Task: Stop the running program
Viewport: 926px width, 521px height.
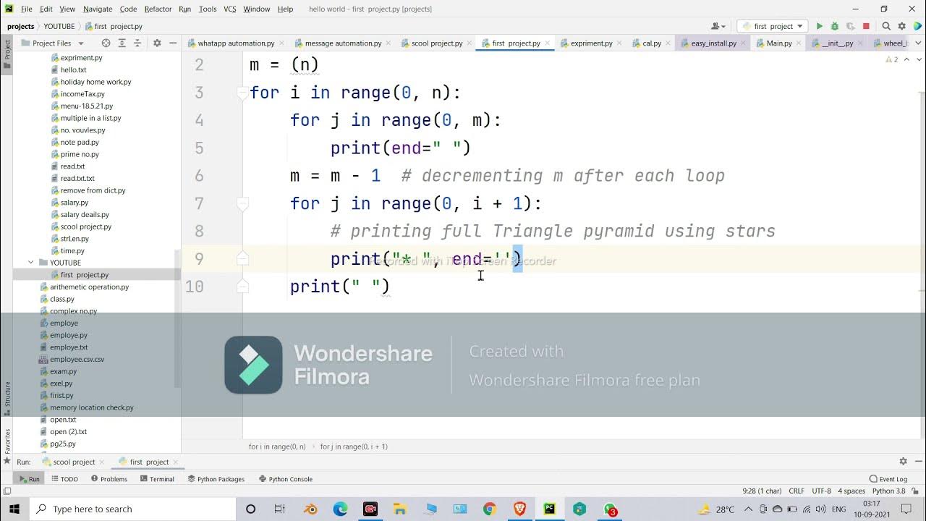Action: click(x=866, y=26)
